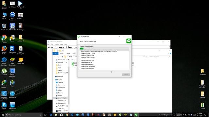Click the Search Programs box
The image size is (209, 117).
click(x=159, y=57)
